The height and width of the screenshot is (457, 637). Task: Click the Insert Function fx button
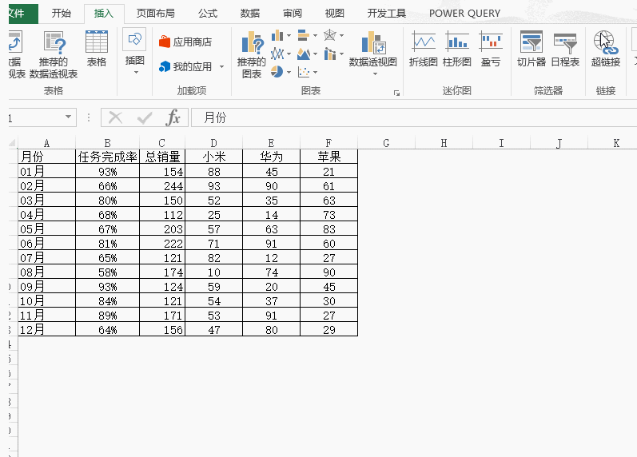pos(173,117)
